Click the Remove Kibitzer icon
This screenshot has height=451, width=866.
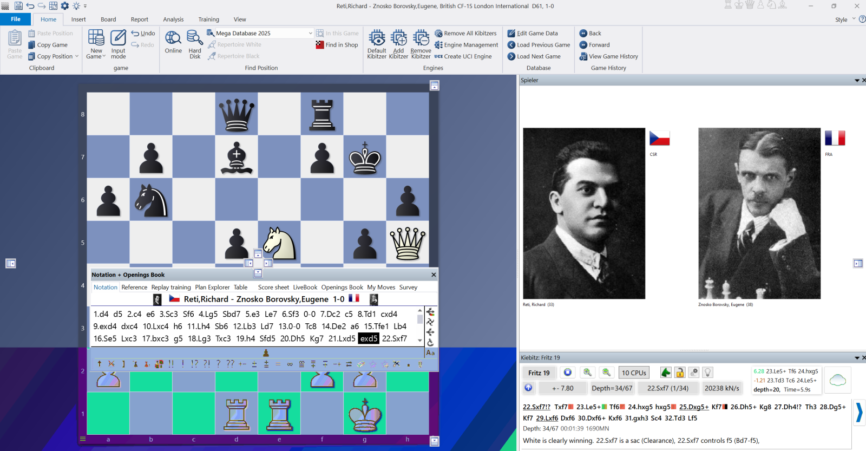[421, 39]
